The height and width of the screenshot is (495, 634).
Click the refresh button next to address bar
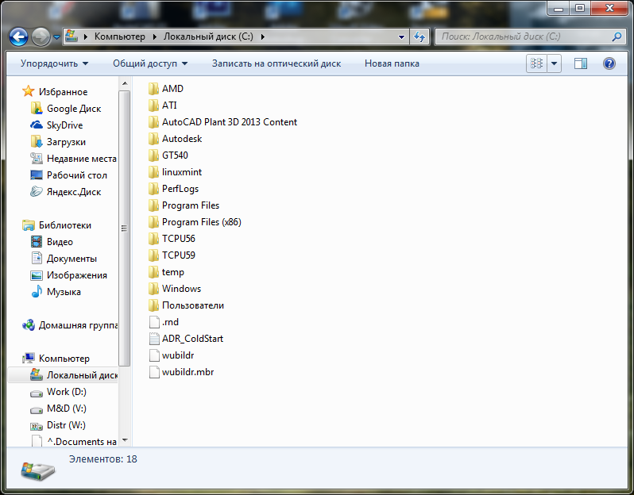[x=419, y=36]
